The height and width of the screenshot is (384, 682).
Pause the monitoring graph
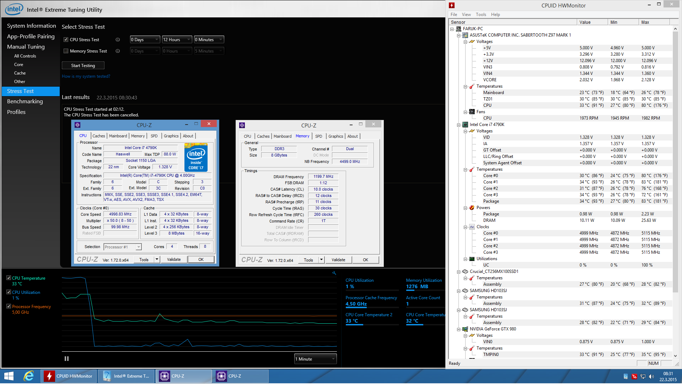66,359
